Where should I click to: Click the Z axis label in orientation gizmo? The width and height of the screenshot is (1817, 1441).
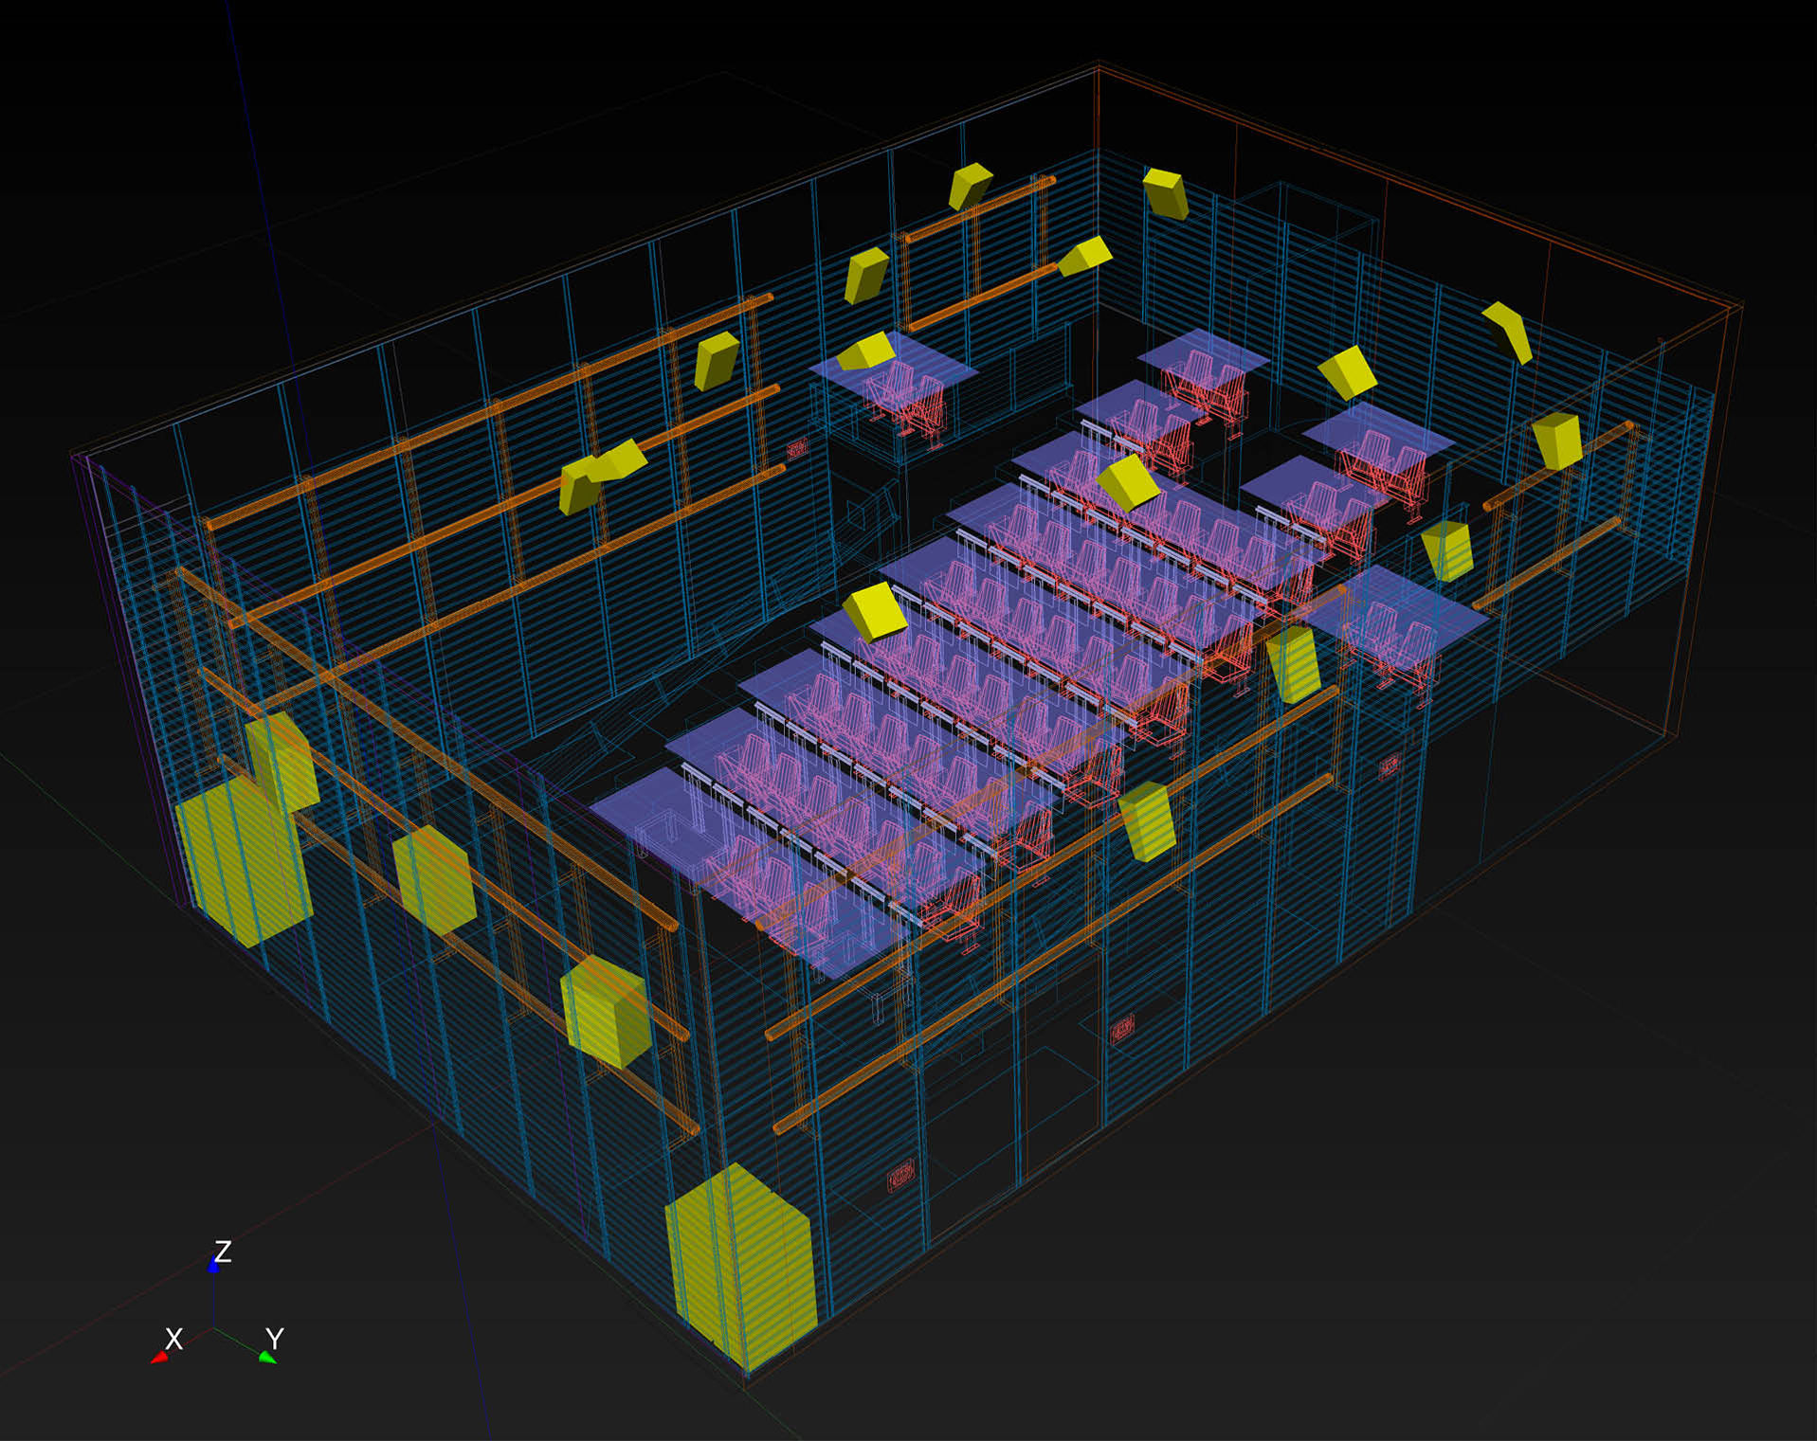tap(223, 1252)
